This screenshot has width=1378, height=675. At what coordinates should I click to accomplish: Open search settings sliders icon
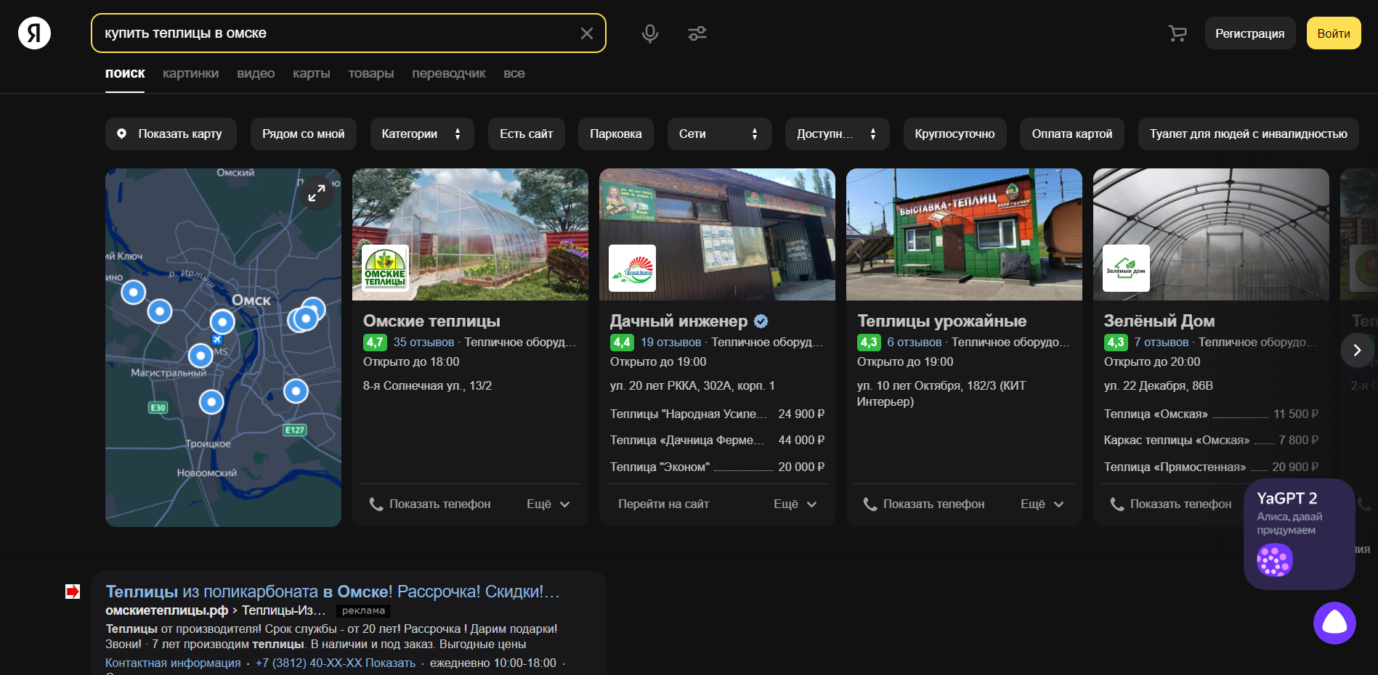point(697,33)
